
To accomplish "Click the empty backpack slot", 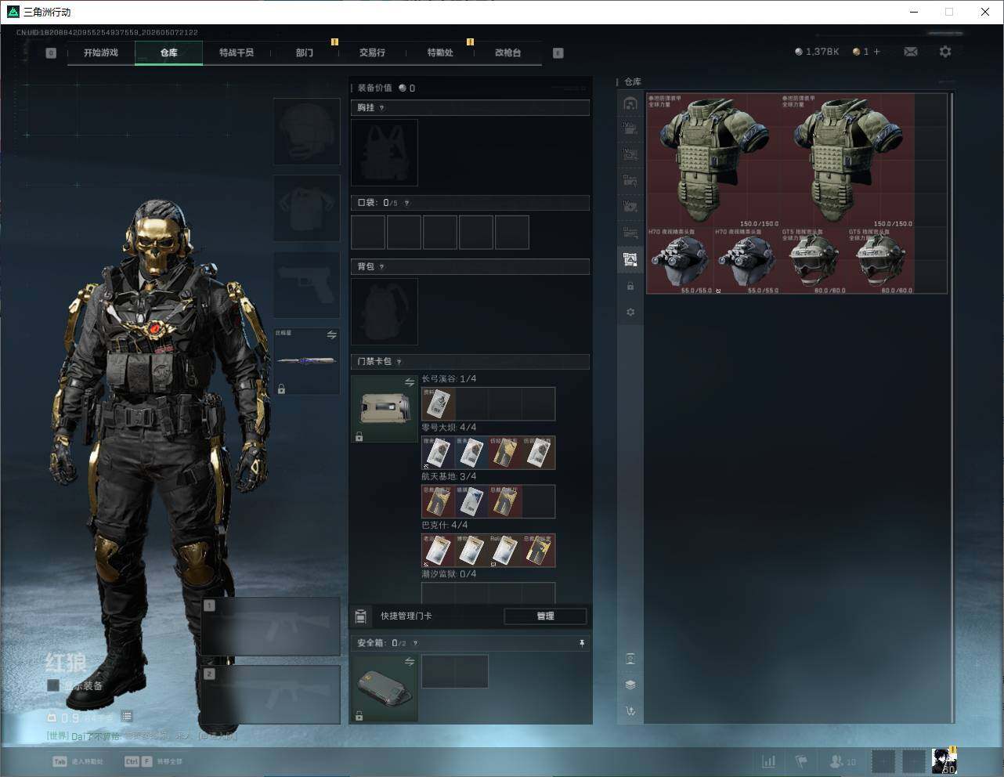I will point(385,312).
